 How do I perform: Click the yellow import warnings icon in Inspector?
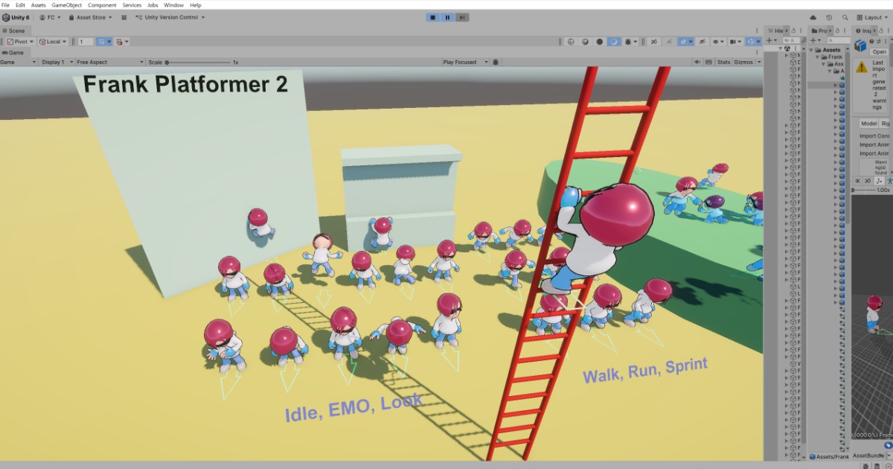tap(861, 68)
